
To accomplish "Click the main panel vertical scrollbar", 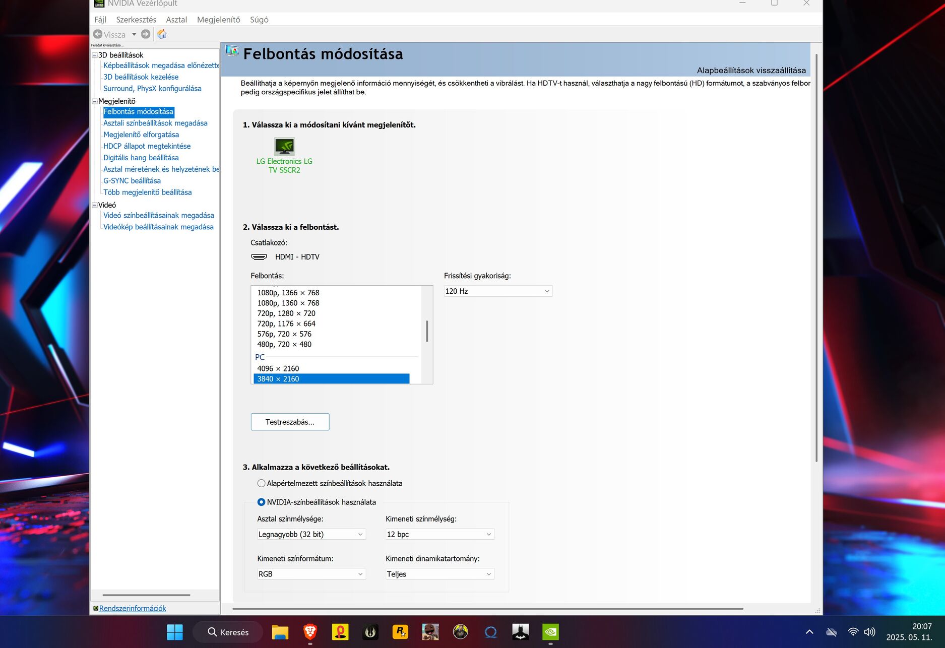I will pos(816,257).
